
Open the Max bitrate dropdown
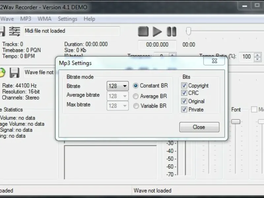pos(117,106)
